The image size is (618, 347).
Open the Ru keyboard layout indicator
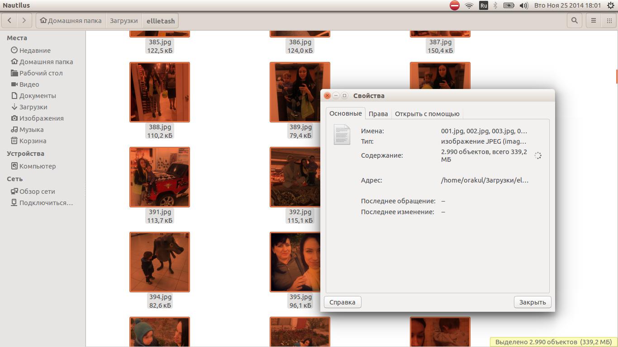(484, 5)
